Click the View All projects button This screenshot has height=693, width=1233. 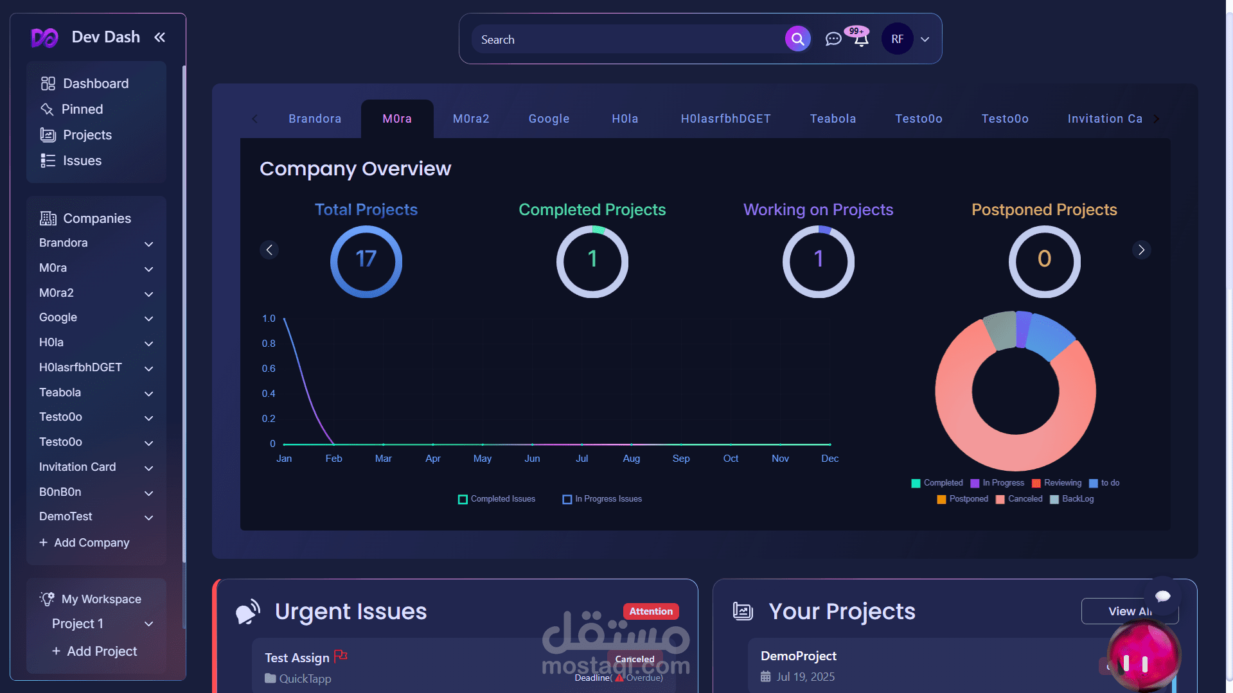pyautogui.click(x=1130, y=611)
